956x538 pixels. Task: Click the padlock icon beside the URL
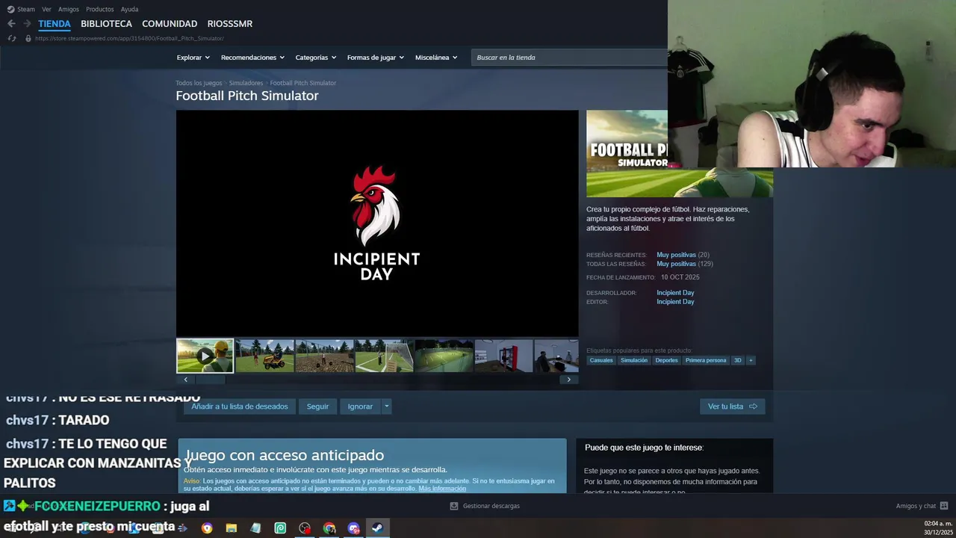pyautogui.click(x=28, y=38)
